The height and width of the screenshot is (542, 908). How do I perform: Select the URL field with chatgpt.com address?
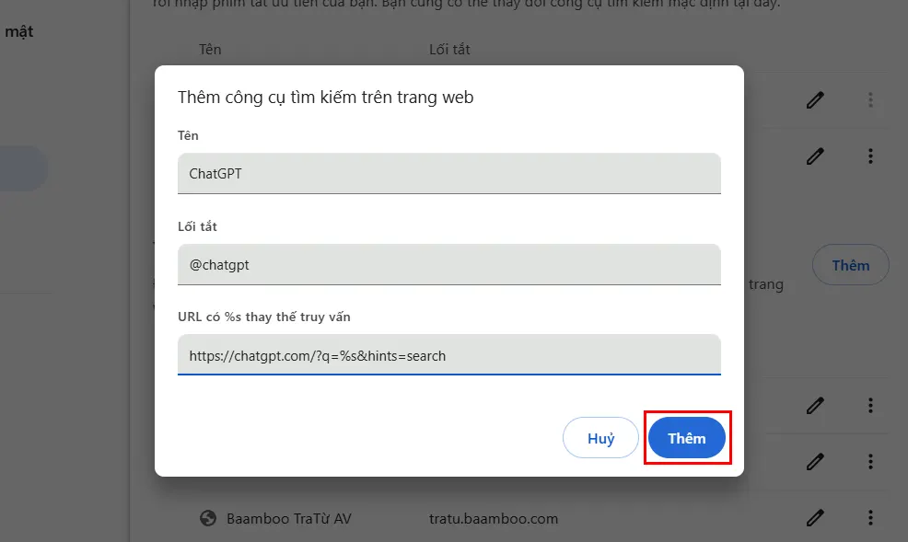point(448,354)
